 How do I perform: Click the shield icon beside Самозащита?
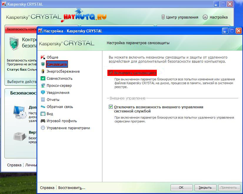[x=43, y=64]
